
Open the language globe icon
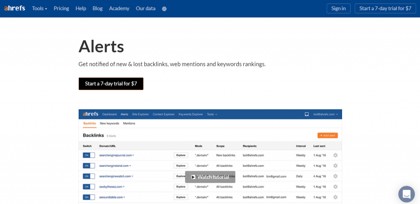(164, 9)
